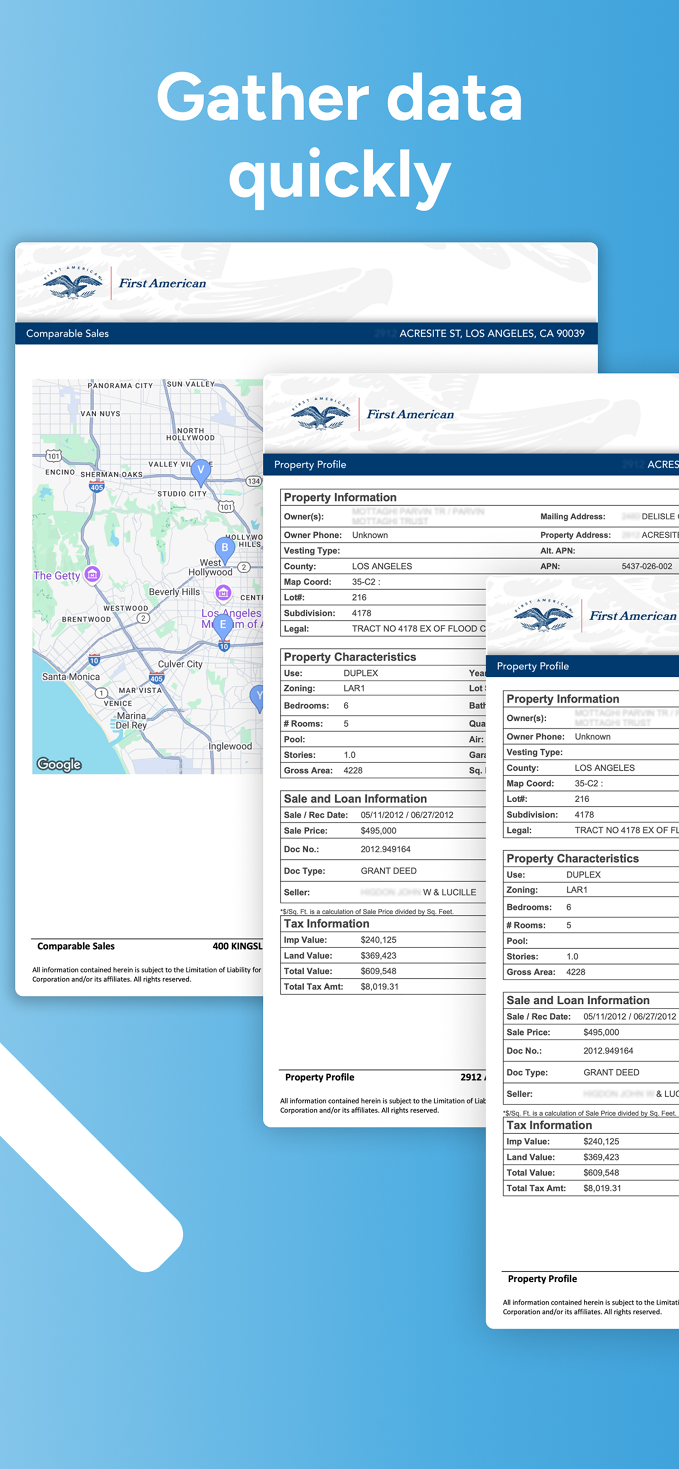This screenshot has width=679, height=1469.
Task: Click the route 2 shield near Westwood
Action: (144, 618)
